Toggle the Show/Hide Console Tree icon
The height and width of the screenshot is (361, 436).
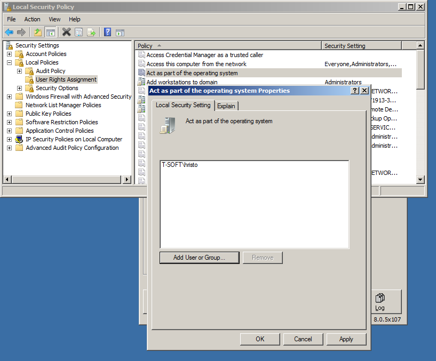click(50, 32)
